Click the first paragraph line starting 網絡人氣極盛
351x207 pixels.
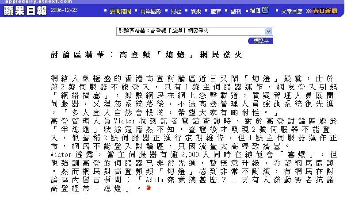tap(192, 79)
